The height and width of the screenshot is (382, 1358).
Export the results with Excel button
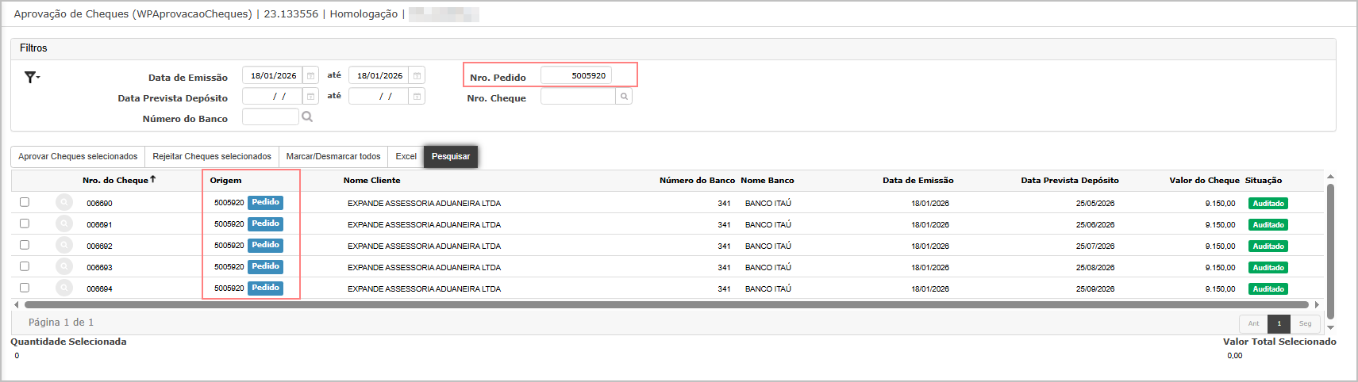click(x=406, y=157)
